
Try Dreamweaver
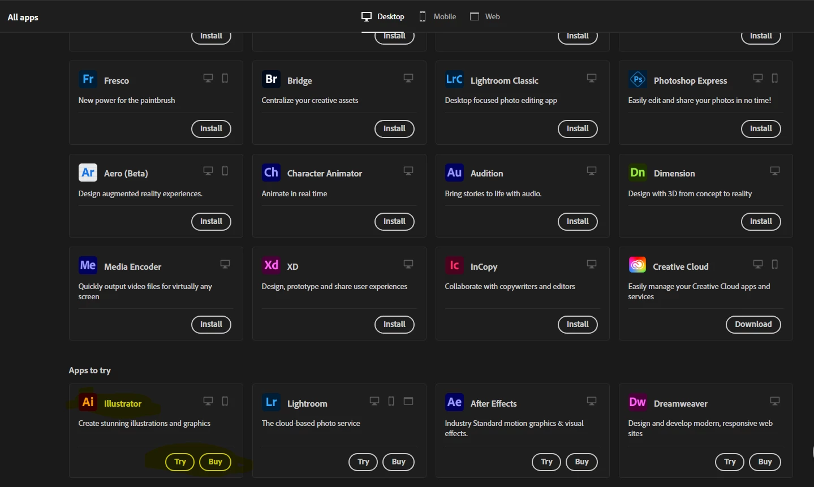pos(730,462)
